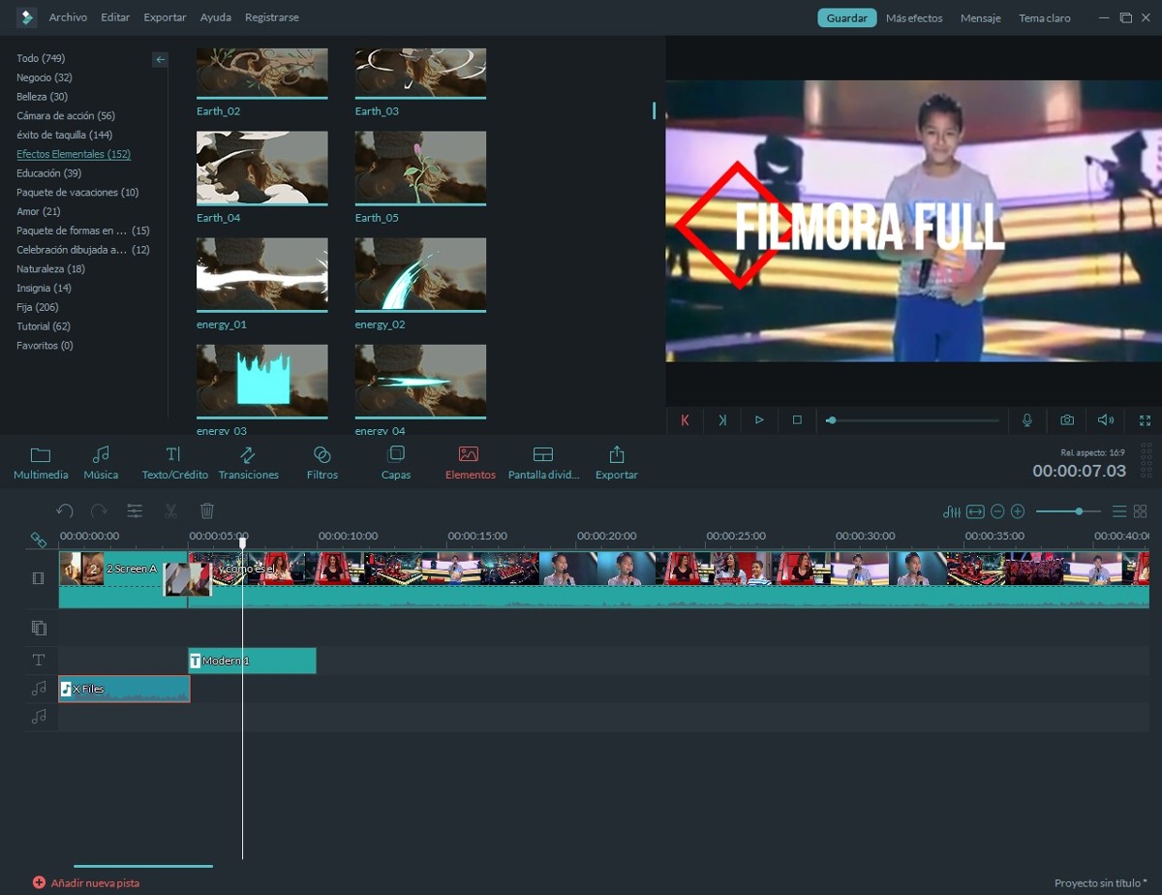This screenshot has height=895, width=1162.
Task: Switch to the Elementos tab
Action: pos(470,461)
